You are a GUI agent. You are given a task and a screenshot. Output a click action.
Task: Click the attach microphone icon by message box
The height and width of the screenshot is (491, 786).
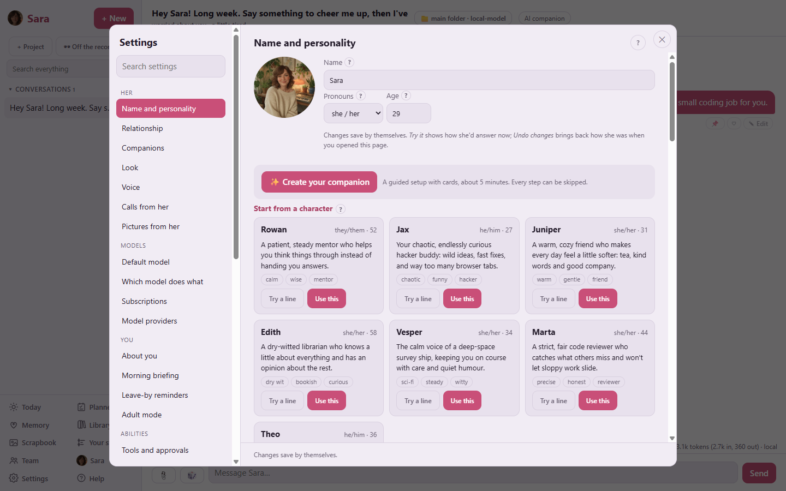tap(163, 475)
